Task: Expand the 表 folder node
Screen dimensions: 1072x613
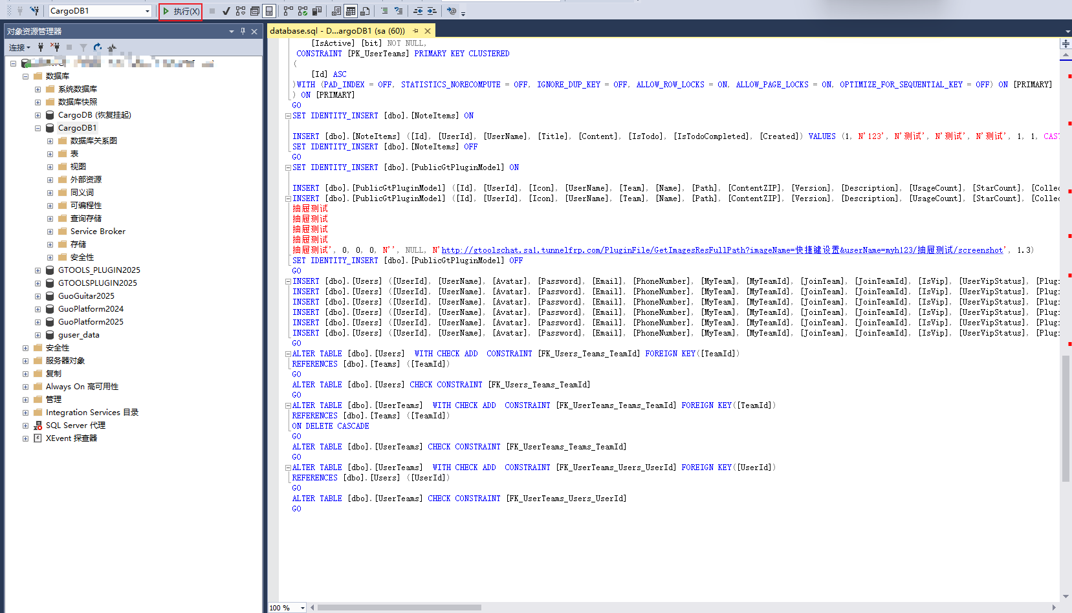Action: [50, 154]
